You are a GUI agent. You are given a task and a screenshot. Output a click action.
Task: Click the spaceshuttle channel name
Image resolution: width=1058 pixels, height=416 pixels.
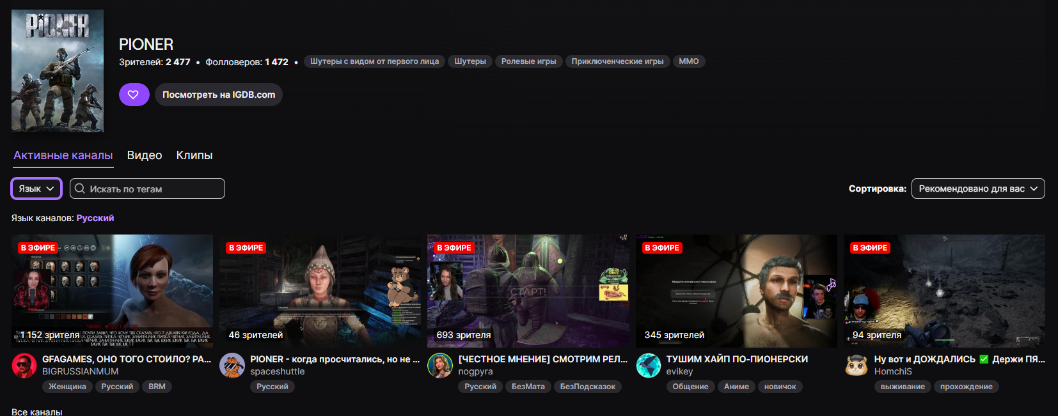click(277, 371)
